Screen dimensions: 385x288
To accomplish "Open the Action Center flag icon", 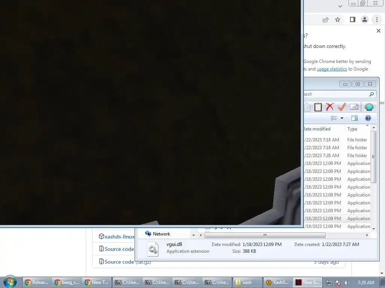I will (x=338, y=283).
